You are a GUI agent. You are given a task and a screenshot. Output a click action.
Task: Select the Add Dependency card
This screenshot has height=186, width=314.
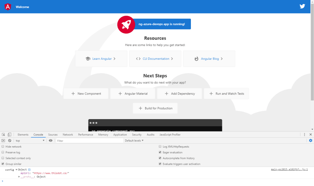coord(179,94)
